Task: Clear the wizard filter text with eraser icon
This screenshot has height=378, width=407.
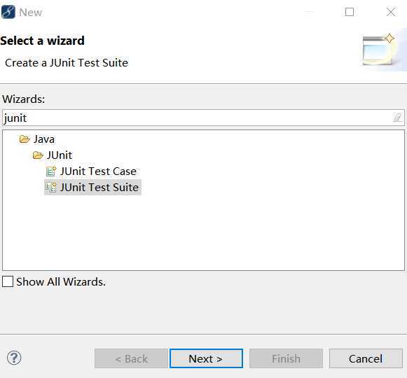Action: pyautogui.click(x=397, y=118)
